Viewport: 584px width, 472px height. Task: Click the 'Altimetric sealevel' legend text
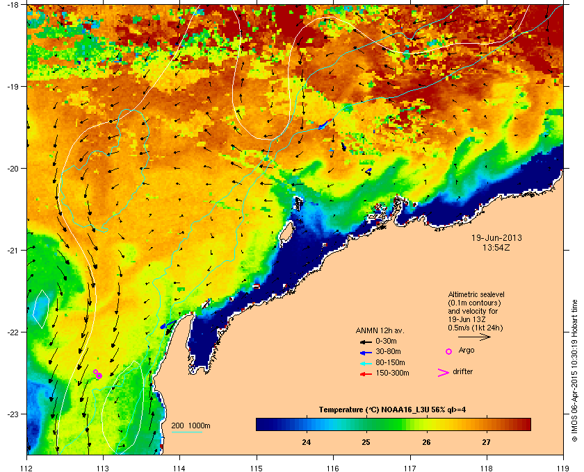tap(476, 294)
